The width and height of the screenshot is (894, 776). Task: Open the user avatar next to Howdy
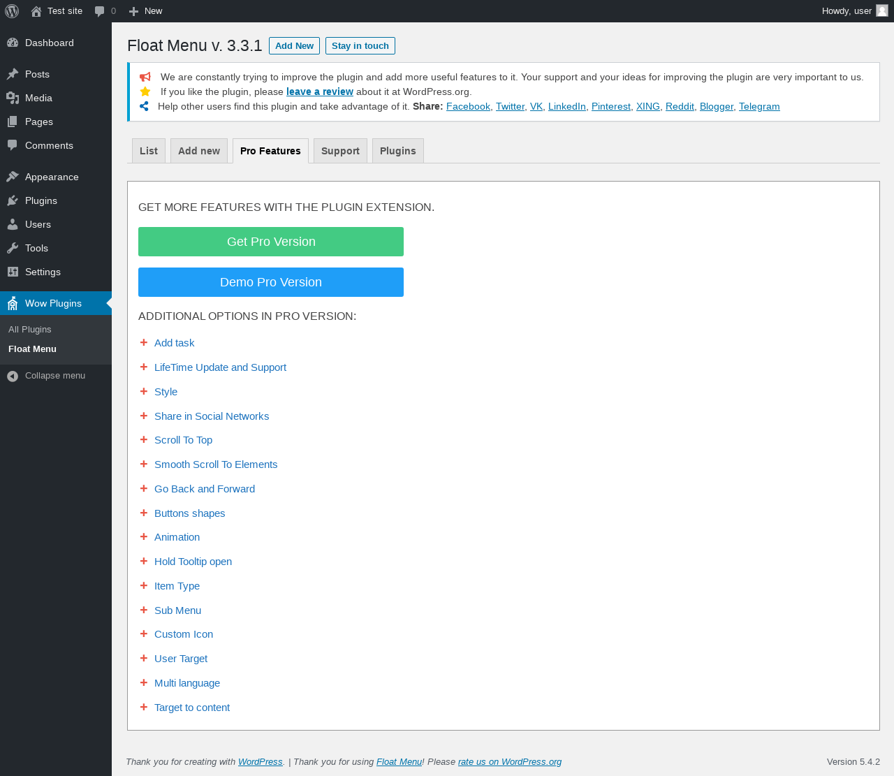pyautogui.click(x=882, y=10)
